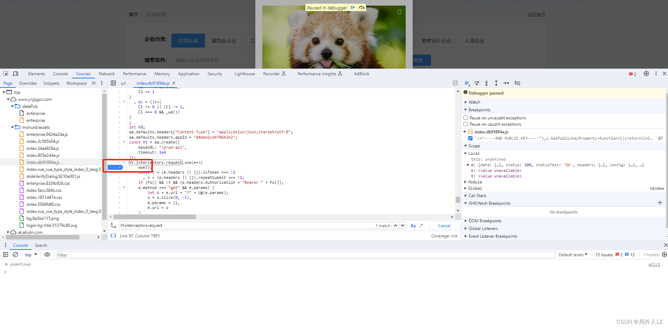Image resolution: width=668 pixels, height=328 pixels.
Task: Toggle regular expression search option
Action: tap(421, 225)
